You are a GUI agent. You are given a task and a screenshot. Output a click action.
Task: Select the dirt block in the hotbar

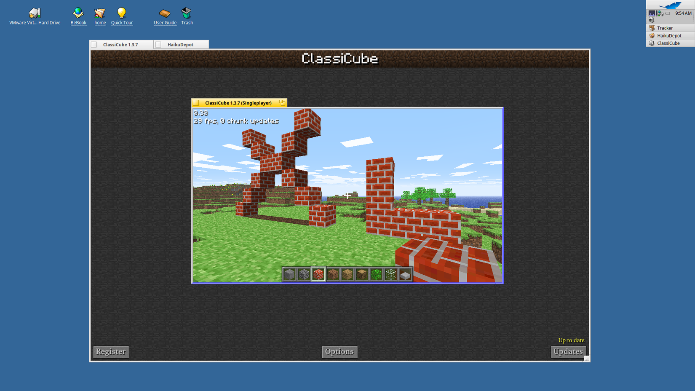[333, 274]
